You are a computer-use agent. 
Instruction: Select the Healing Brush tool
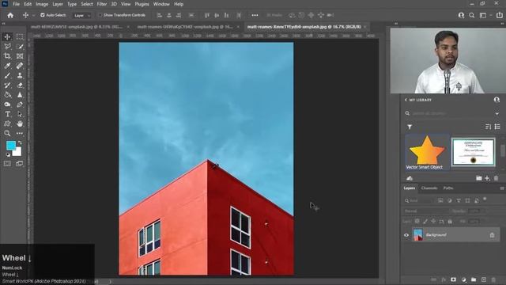tap(20, 66)
